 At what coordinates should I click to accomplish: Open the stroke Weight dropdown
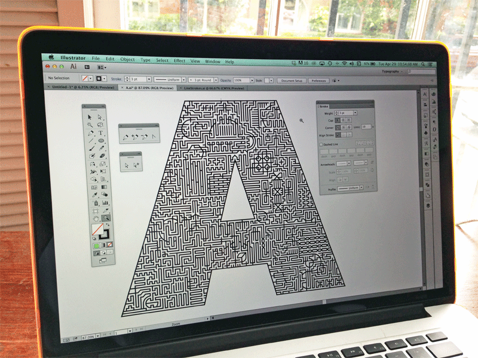coord(355,113)
